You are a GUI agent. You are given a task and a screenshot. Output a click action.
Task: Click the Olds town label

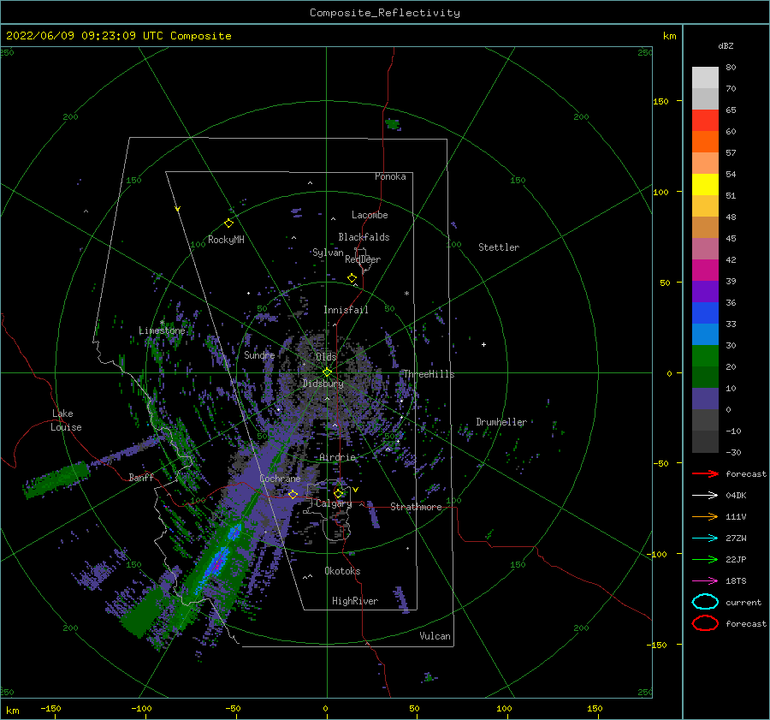tap(327, 357)
